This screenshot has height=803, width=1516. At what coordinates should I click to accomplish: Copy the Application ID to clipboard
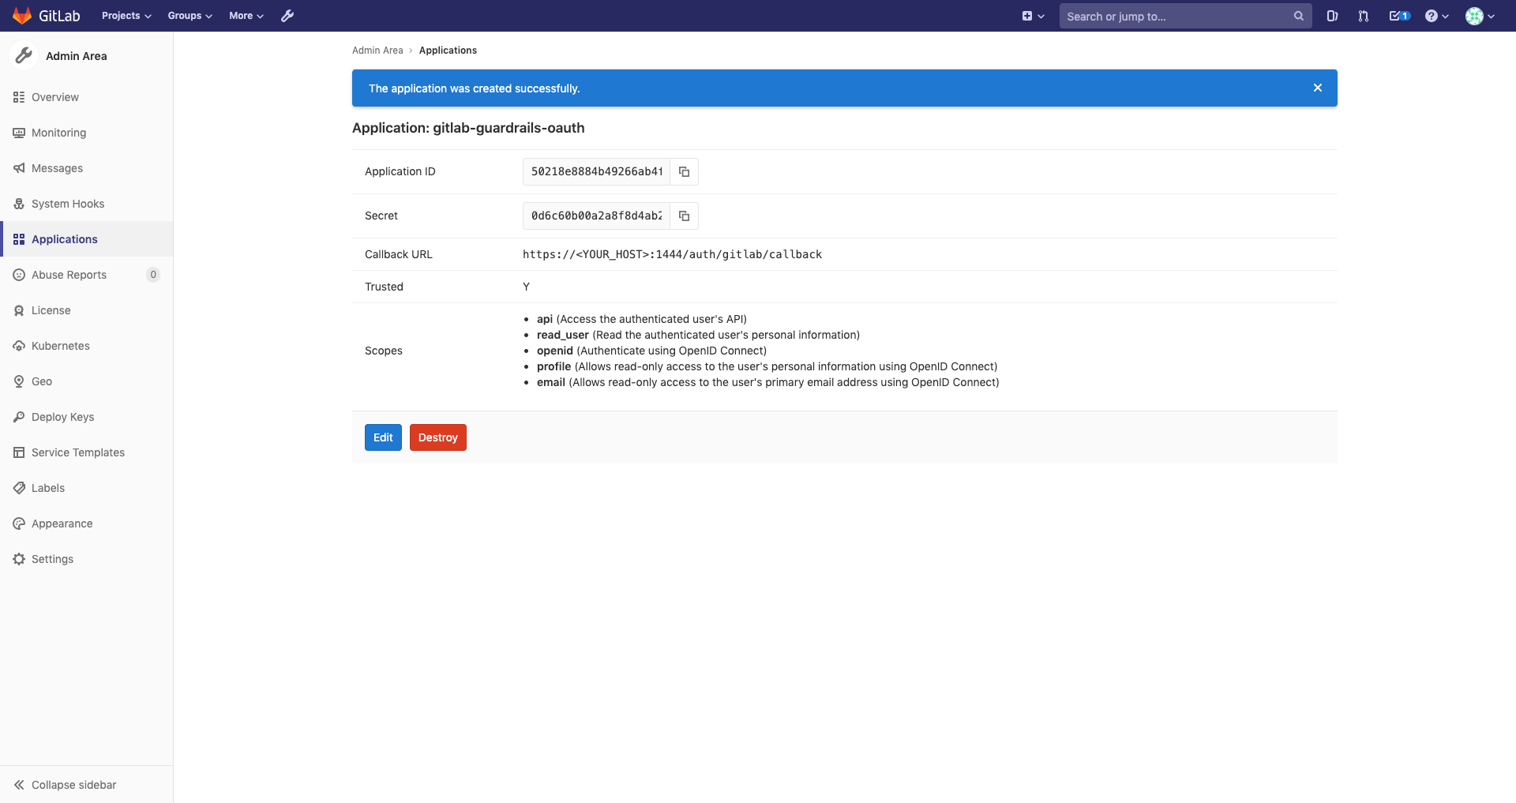click(685, 171)
